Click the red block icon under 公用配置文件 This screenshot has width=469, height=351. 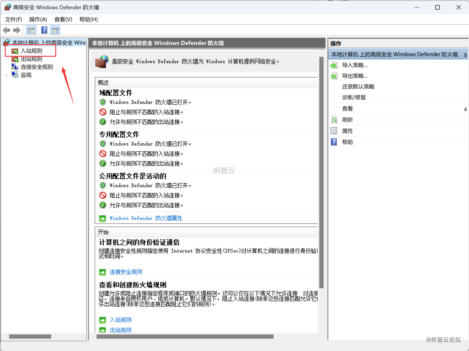point(103,195)
